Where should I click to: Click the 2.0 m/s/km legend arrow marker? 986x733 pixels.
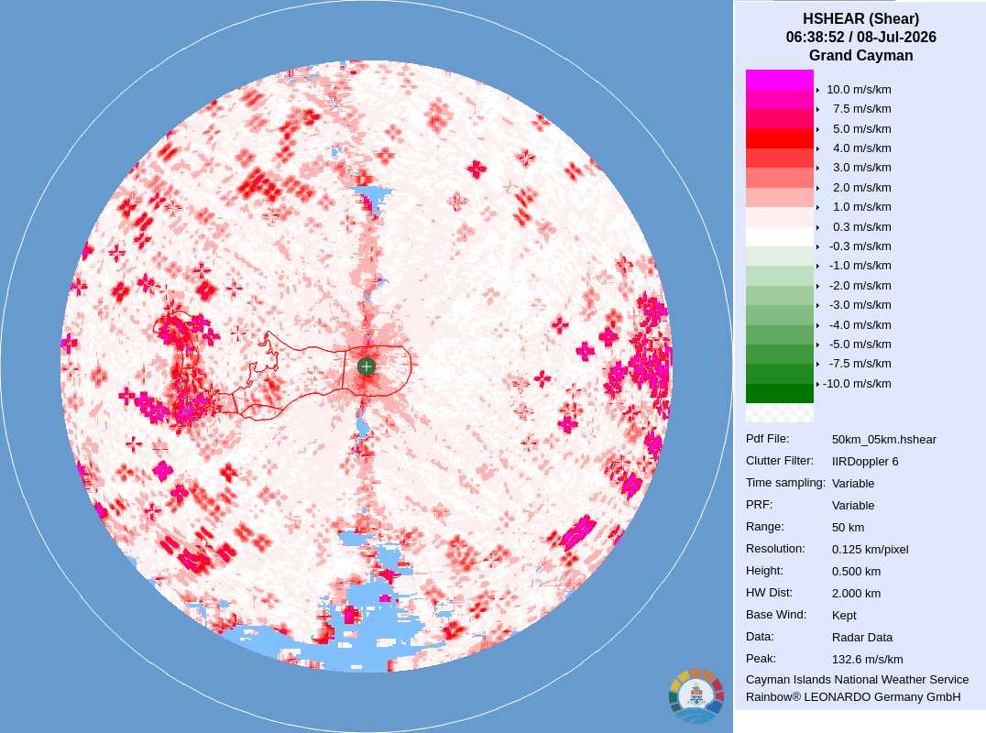click(x=817, y=188)
